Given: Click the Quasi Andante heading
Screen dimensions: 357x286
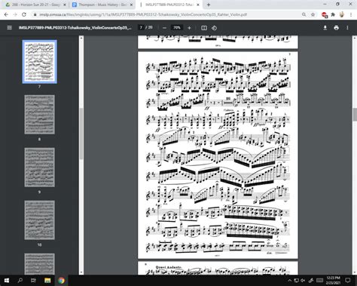Looking at the screenshot, I should point(168,267).
